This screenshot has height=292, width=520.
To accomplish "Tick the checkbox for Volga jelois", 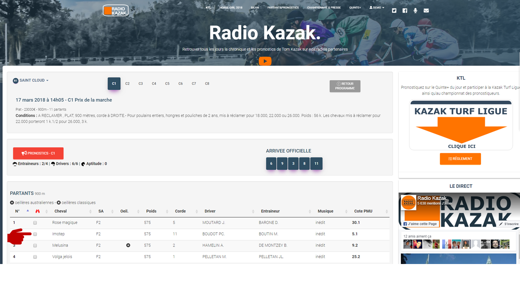I will (x=35, y=257).
